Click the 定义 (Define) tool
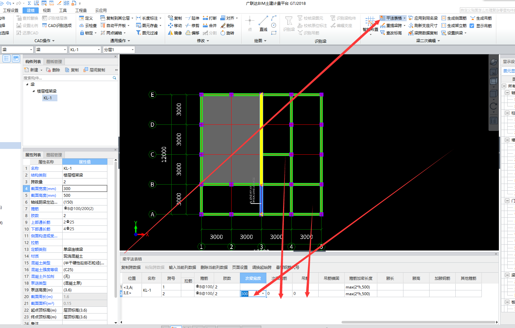Viewport: 515px width, 328px height. pos(86,18)
